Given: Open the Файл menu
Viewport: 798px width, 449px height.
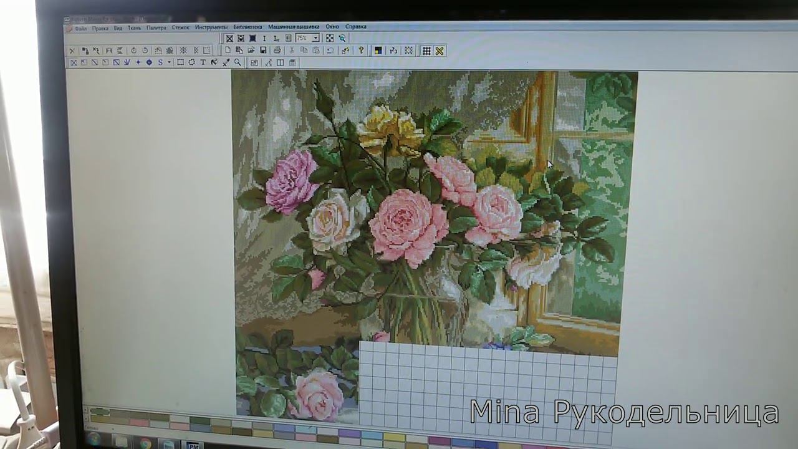Looking at the screenshot, I should click(80, 28).
